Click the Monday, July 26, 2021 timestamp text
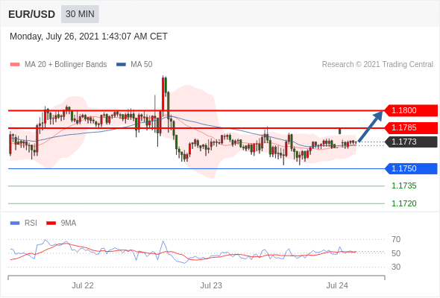Image resolution: width=440 pixels, height=298 pixels. tap(89, 37)
